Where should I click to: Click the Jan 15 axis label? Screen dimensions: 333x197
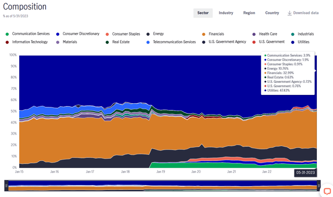click(19, 171)
